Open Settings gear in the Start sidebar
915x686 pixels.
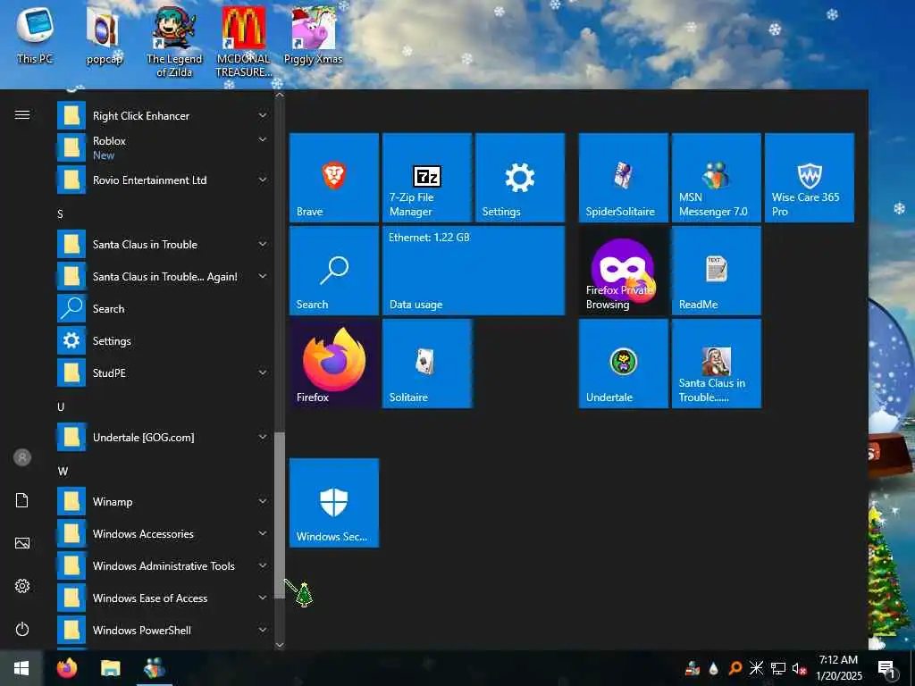[22, 586]
